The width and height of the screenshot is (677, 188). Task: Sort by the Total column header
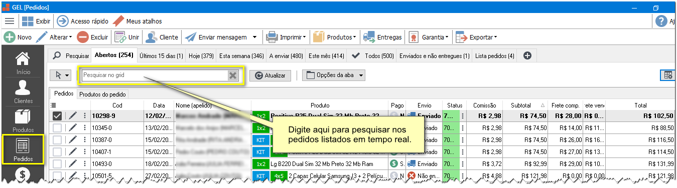tap(640, 105)
